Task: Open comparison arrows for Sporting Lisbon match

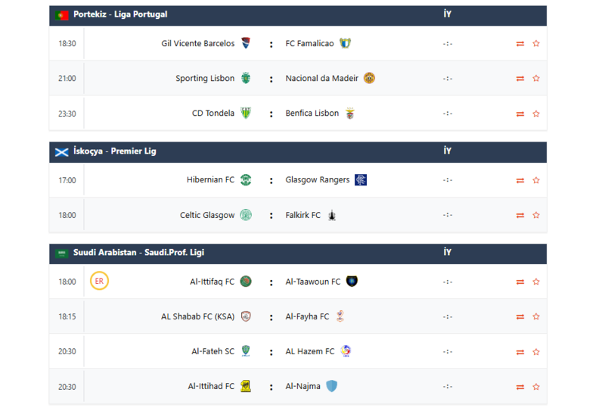Action: (x=520, y=79)
